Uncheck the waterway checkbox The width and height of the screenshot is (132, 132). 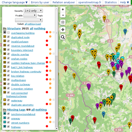[8, 100]
